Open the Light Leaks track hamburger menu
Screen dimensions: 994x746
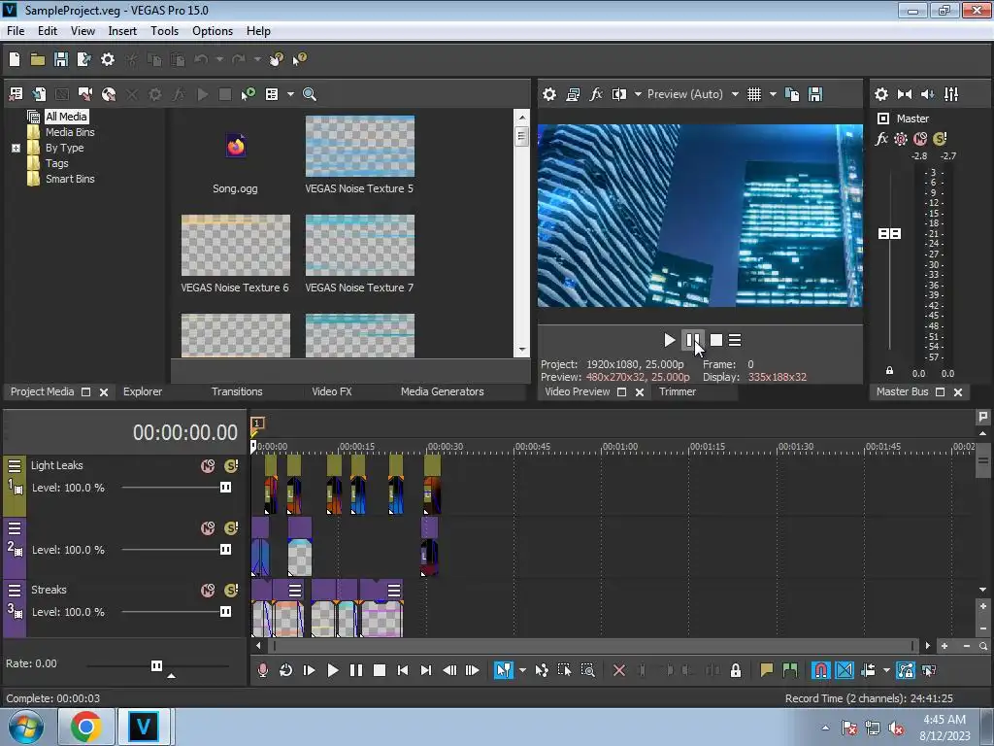point(15,465)
